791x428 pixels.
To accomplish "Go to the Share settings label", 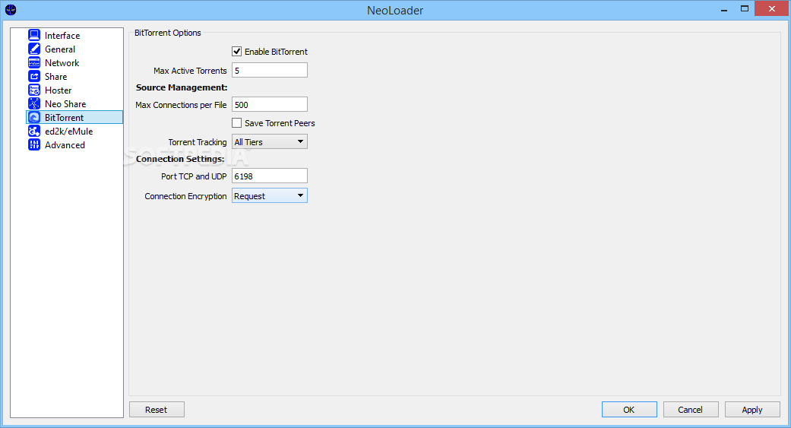I will tap(55, 76).
